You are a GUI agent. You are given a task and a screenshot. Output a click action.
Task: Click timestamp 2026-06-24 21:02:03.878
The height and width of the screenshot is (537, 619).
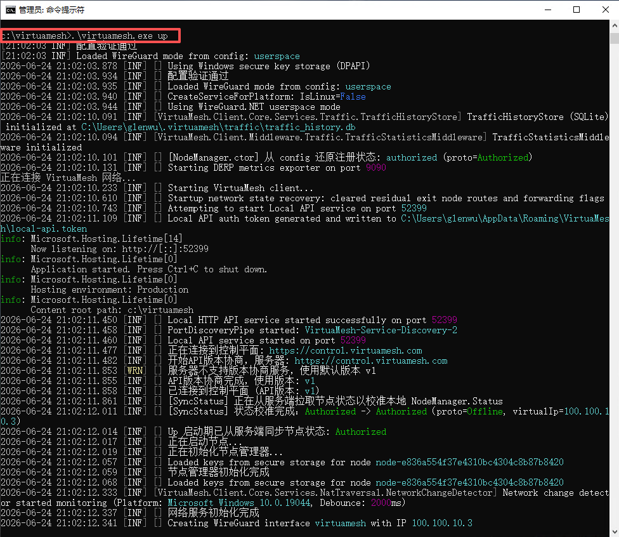tap(59, 66)
